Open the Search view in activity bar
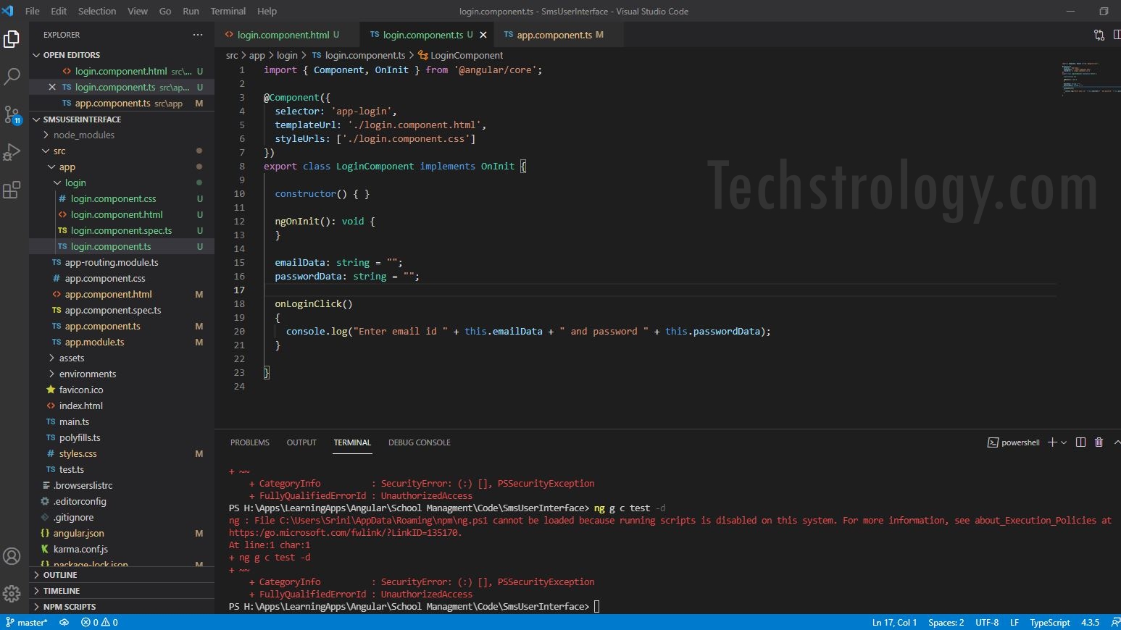The height and width of the screenshot is (630, 1121). pyautogui.click(x=12, y=76)
